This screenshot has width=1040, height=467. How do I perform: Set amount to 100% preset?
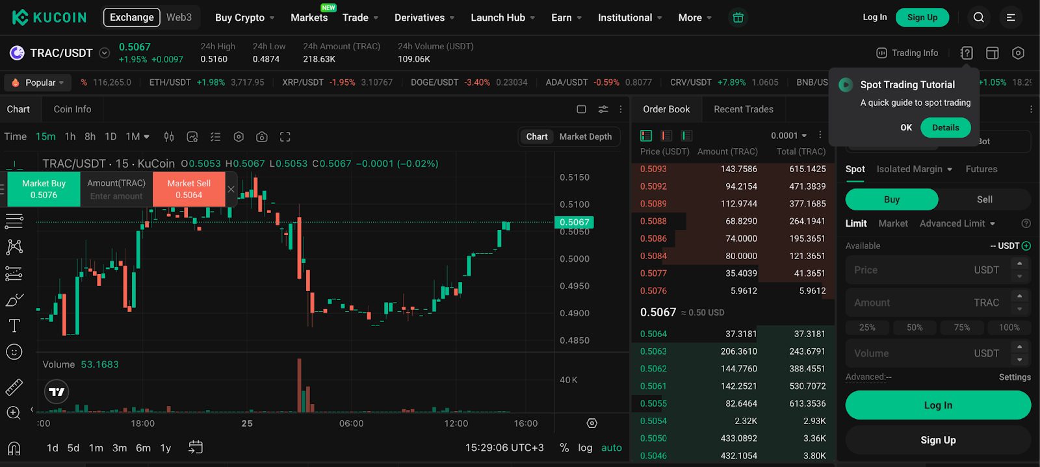(1009, 327)
